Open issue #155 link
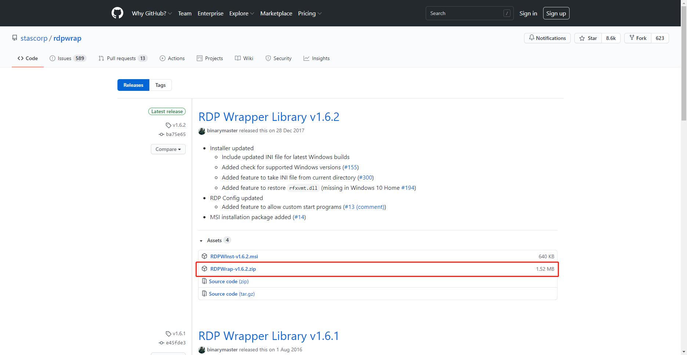Viewport: 687px width, 355px height. pos(350,167)
